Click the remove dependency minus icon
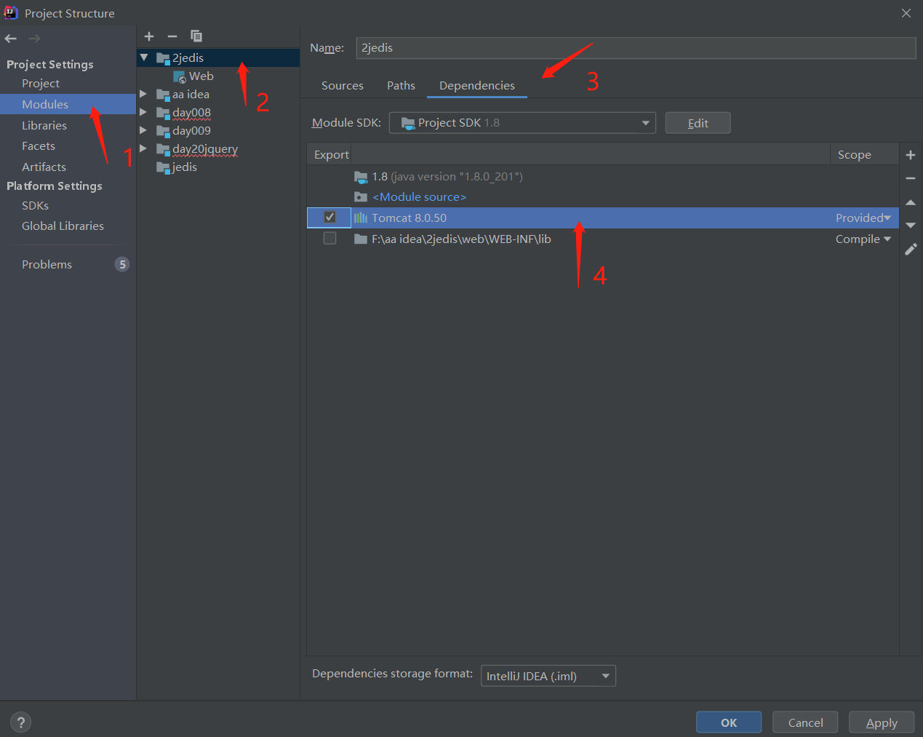This screenshot has width=923, height=737. [910, 178]
